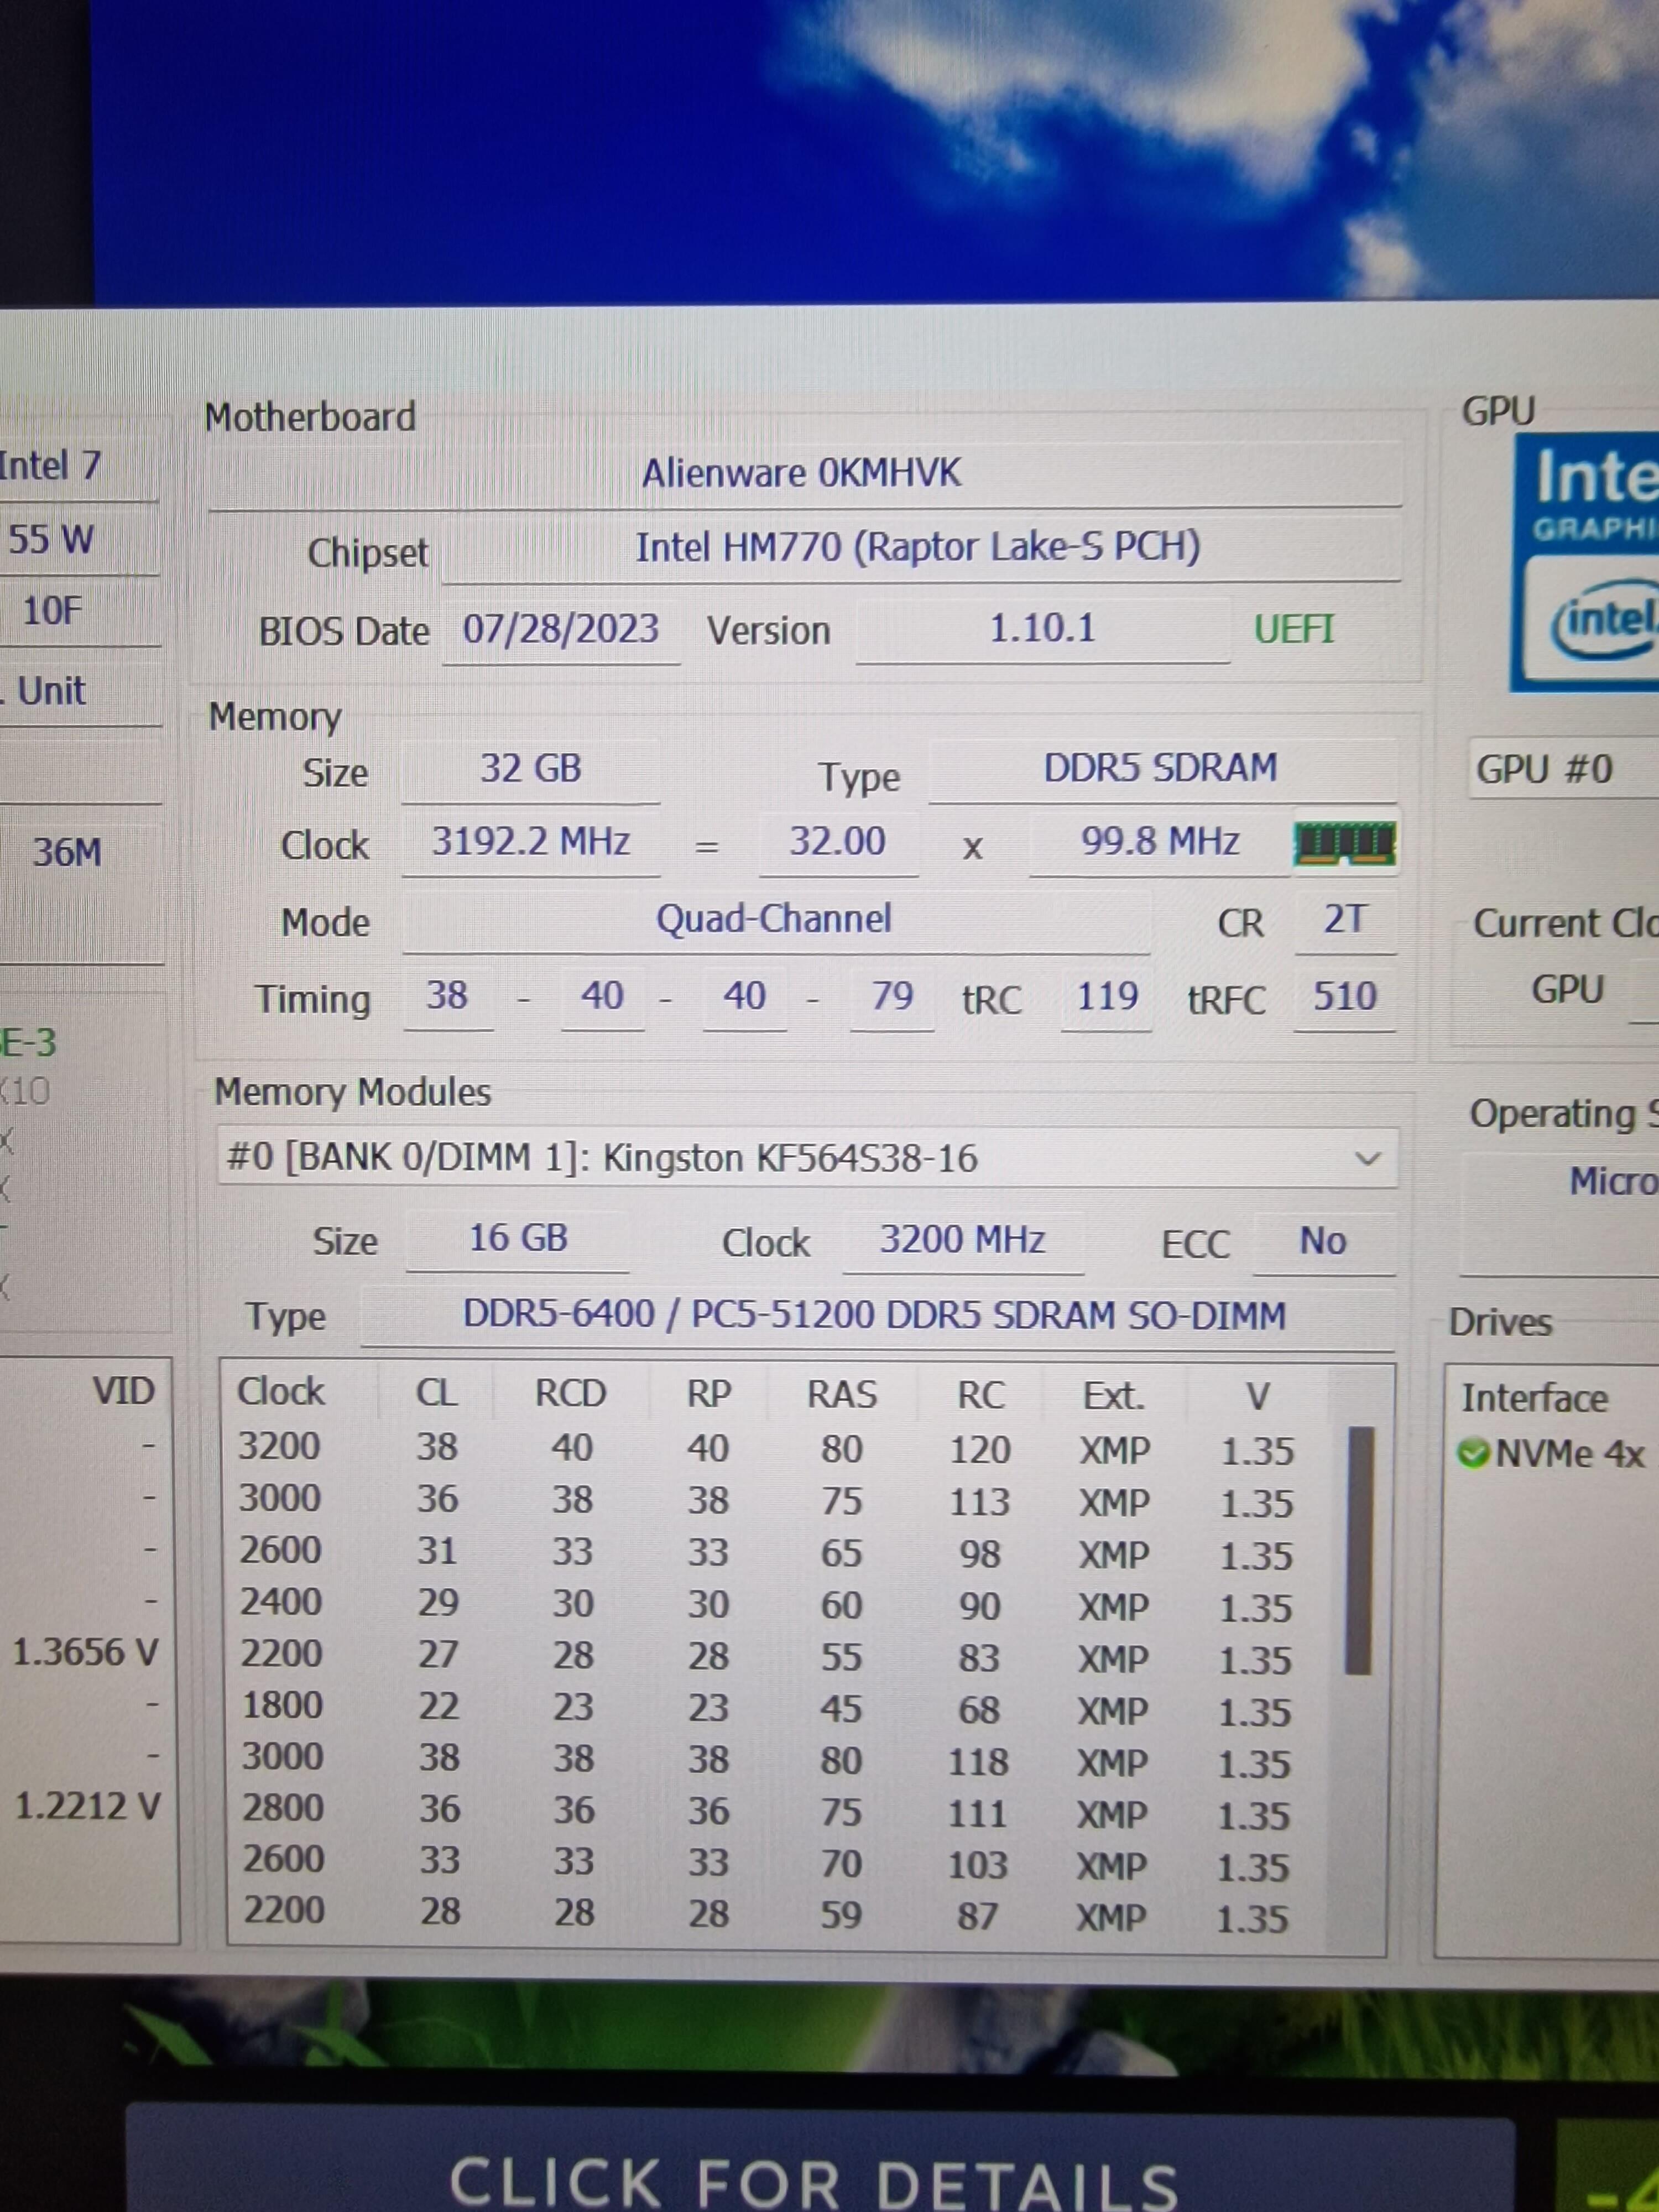The width and height of the screenshot is (1659, 2212).
Task: Select GPU #0 dropdown
Action: (1563, 769)
